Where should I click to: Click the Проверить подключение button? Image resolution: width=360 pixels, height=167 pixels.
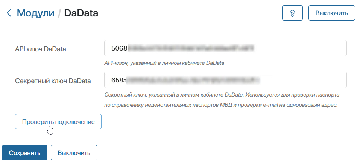coord(58,122)
